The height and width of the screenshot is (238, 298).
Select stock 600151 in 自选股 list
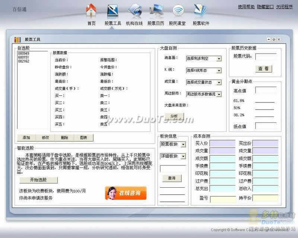(24, 57)
